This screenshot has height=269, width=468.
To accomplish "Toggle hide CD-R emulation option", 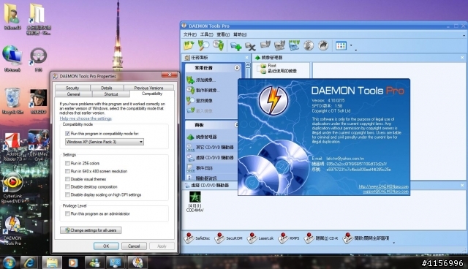I will (x=321, y=238).
